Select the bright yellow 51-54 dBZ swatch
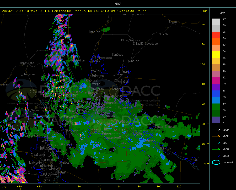Viewport: 236px width, 190px height. click(x=216, y=55)
